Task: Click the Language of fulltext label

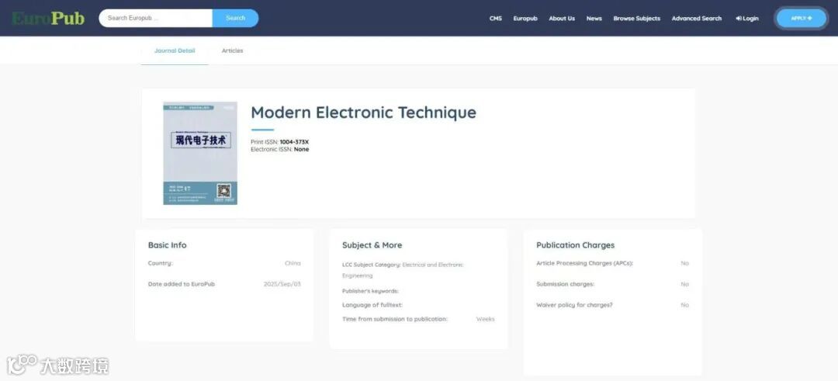Action: pos(372,305)
